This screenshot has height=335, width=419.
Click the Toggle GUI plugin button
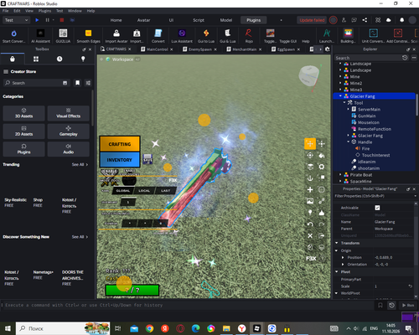point(287,41)
